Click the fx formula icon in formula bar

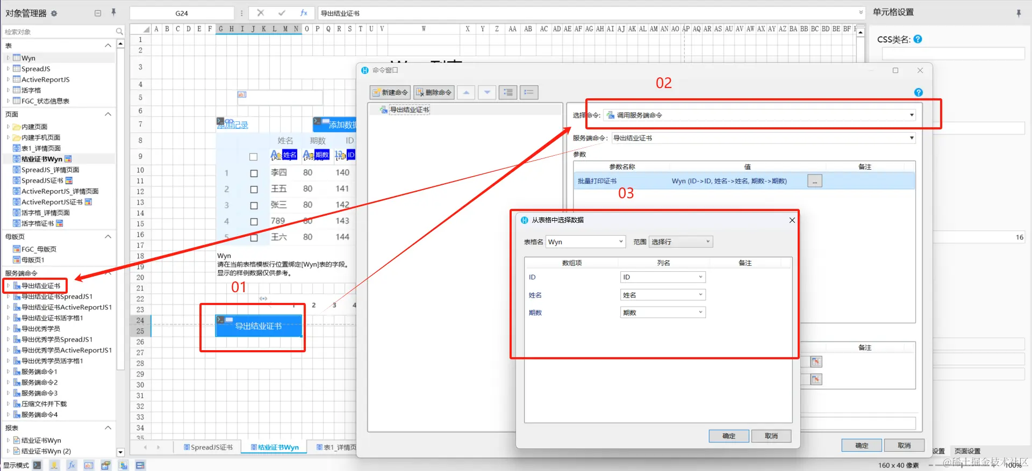(304, 13)
